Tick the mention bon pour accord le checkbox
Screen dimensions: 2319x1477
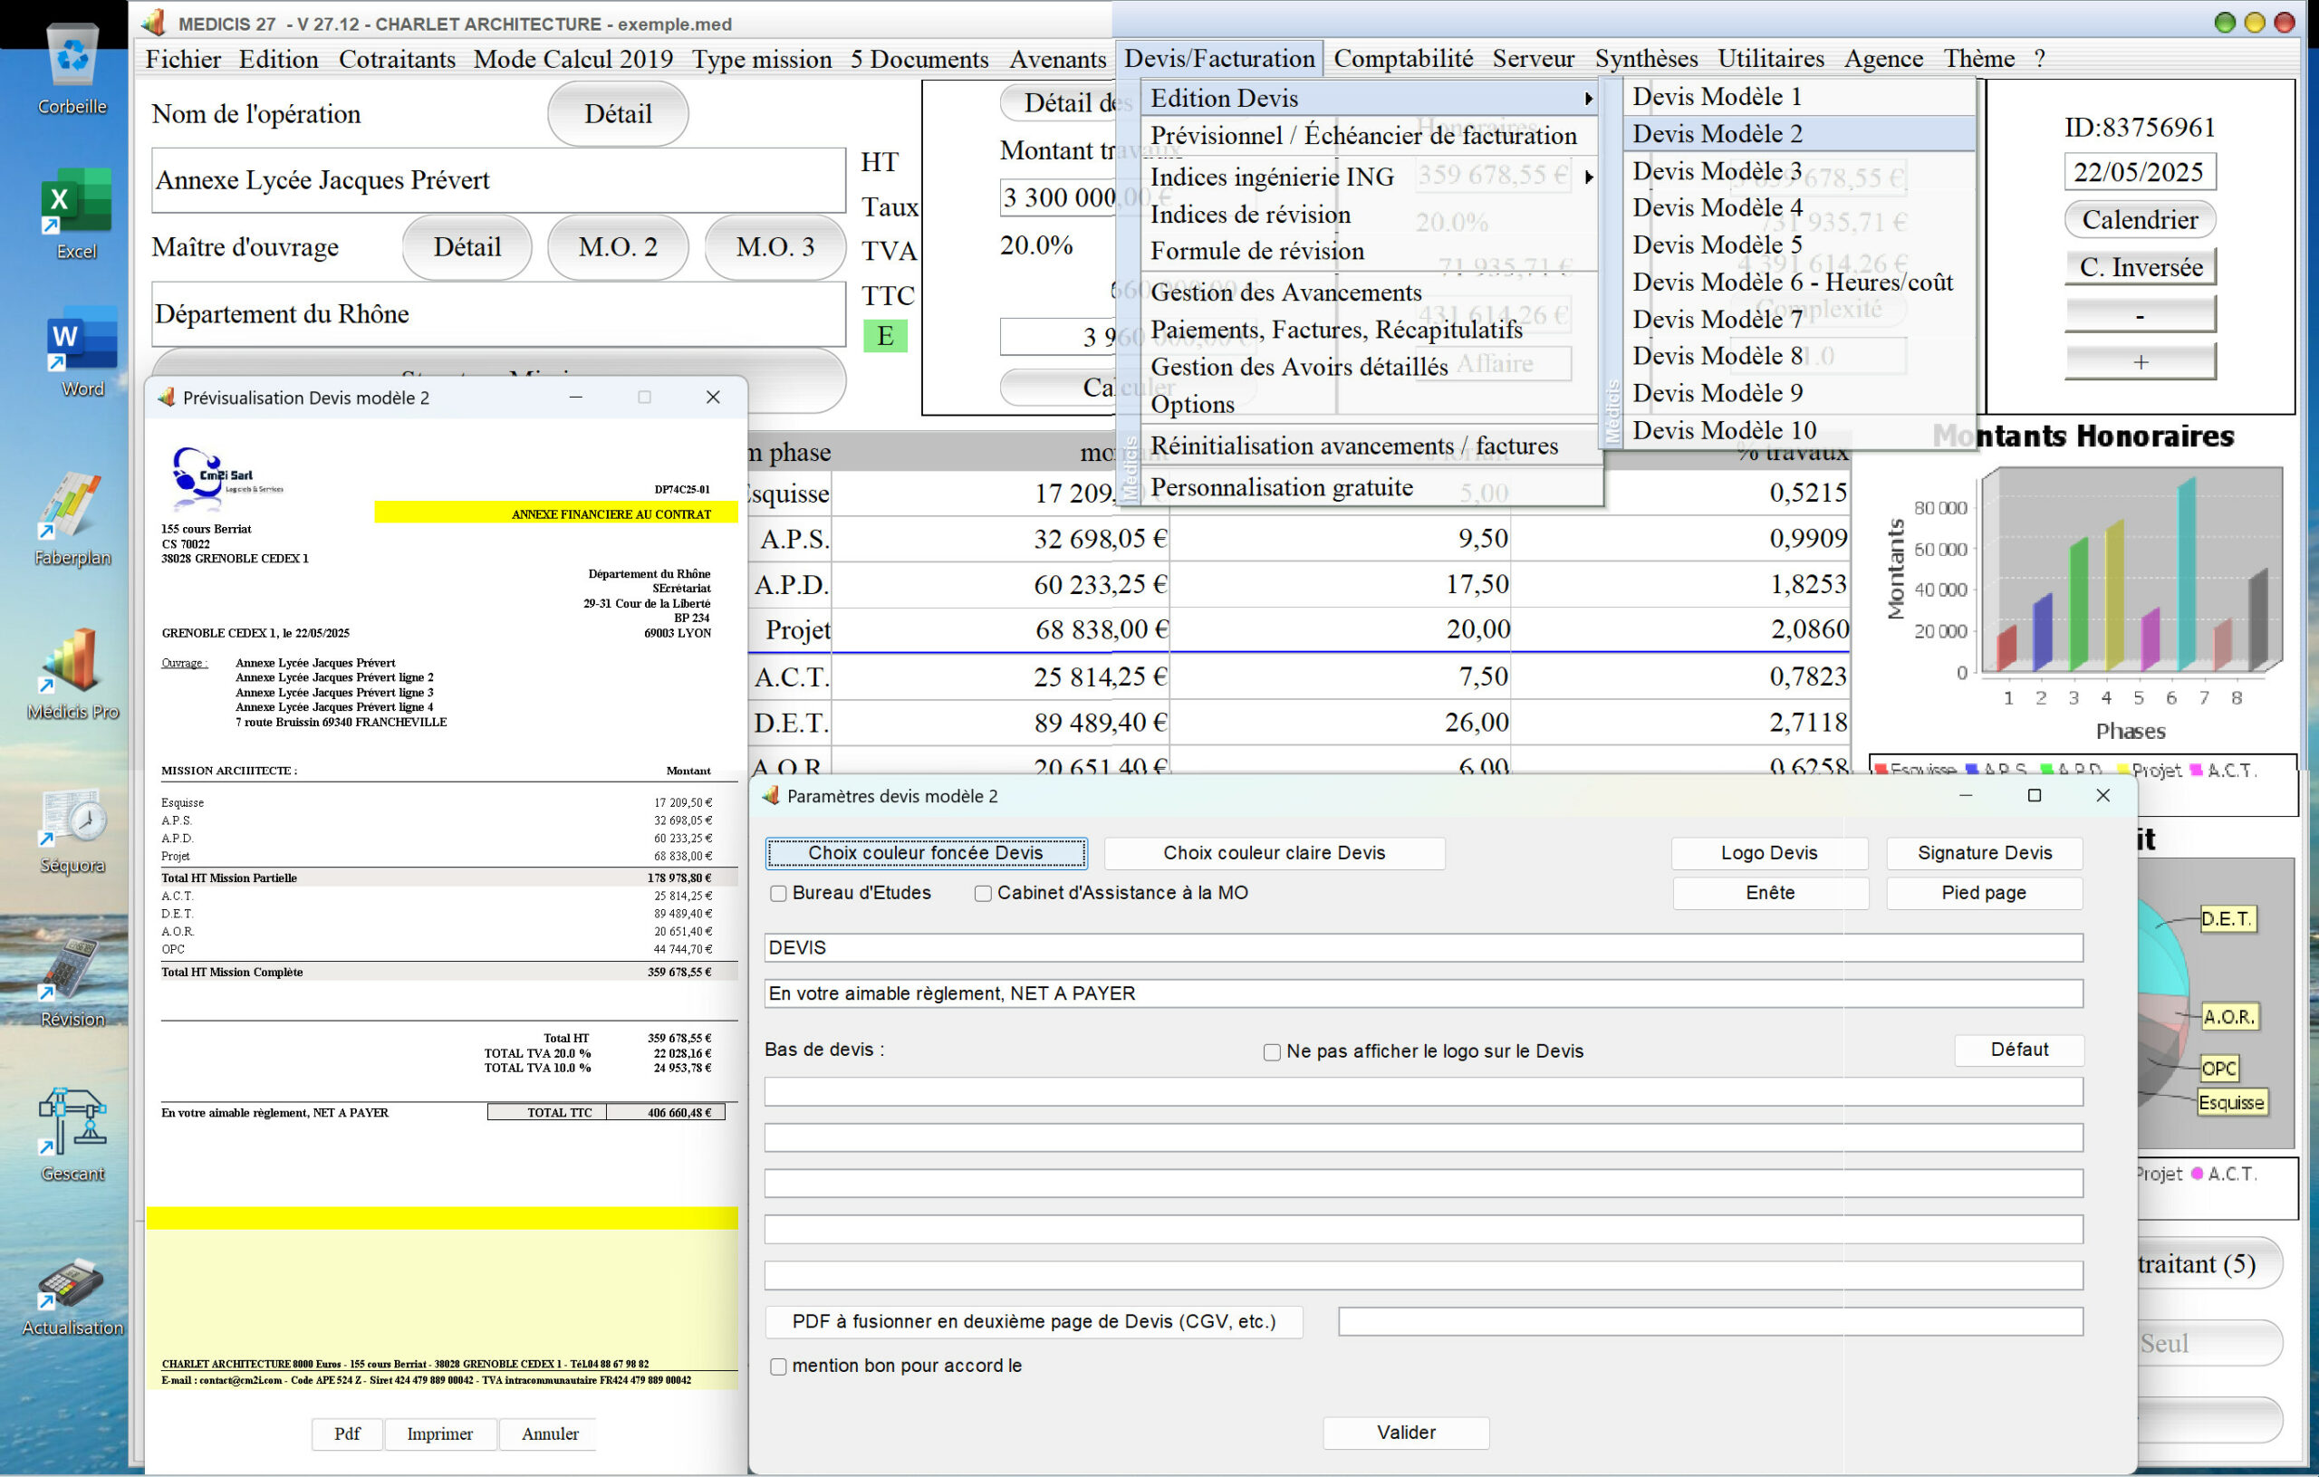point(778,1367)
